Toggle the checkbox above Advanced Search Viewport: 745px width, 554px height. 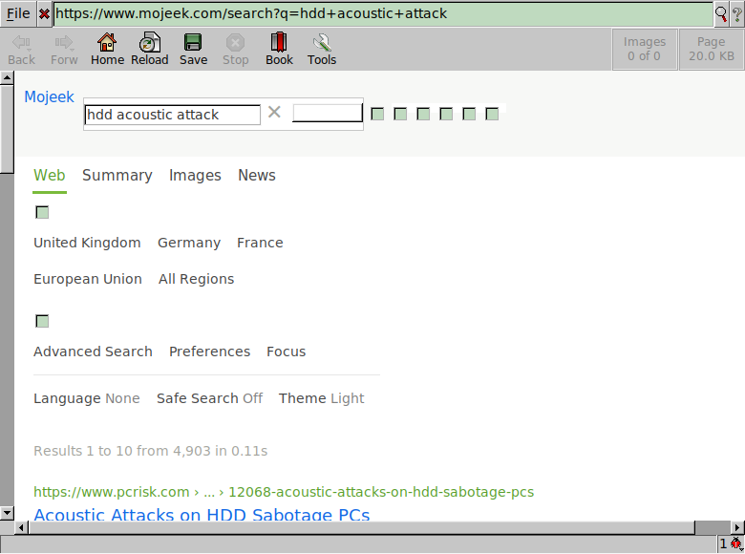[42, 321]
